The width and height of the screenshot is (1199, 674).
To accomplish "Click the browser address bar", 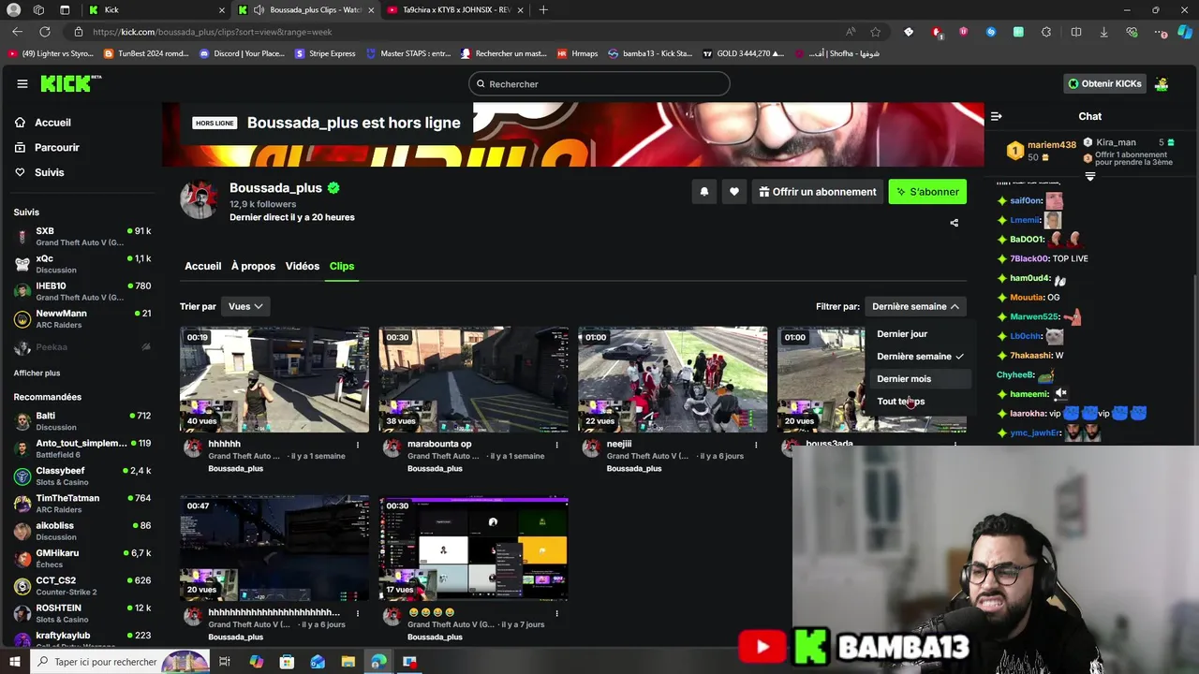I will [x=468, y=32].
